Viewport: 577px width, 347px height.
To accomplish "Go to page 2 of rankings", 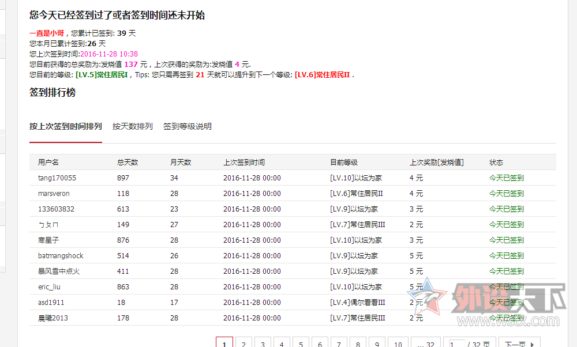I will [x=243, y=344].
